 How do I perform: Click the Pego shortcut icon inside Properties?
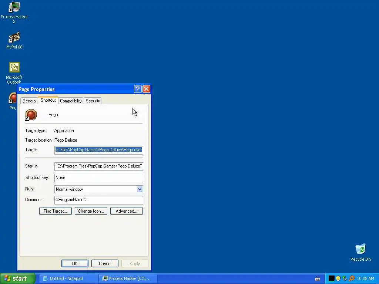(x=31, y=115)
